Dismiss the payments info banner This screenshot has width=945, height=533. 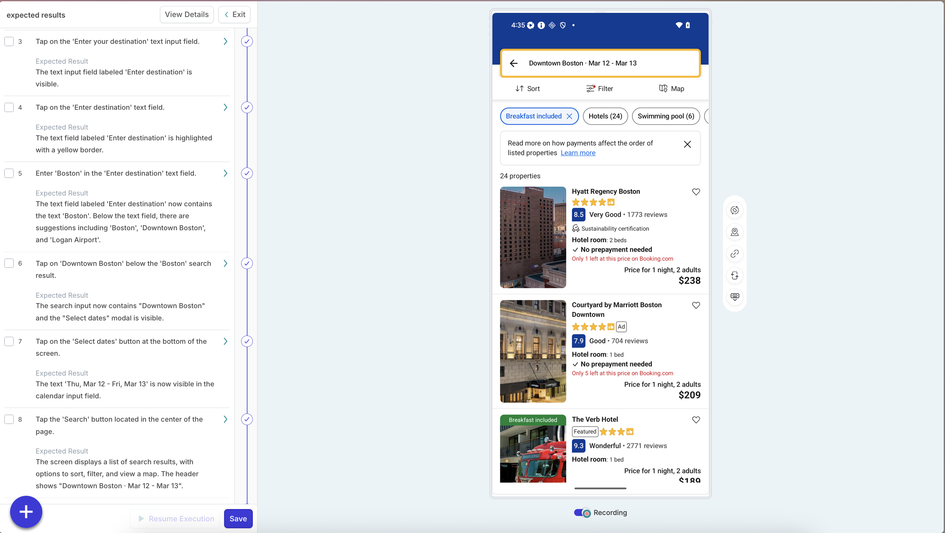[687, 144]
